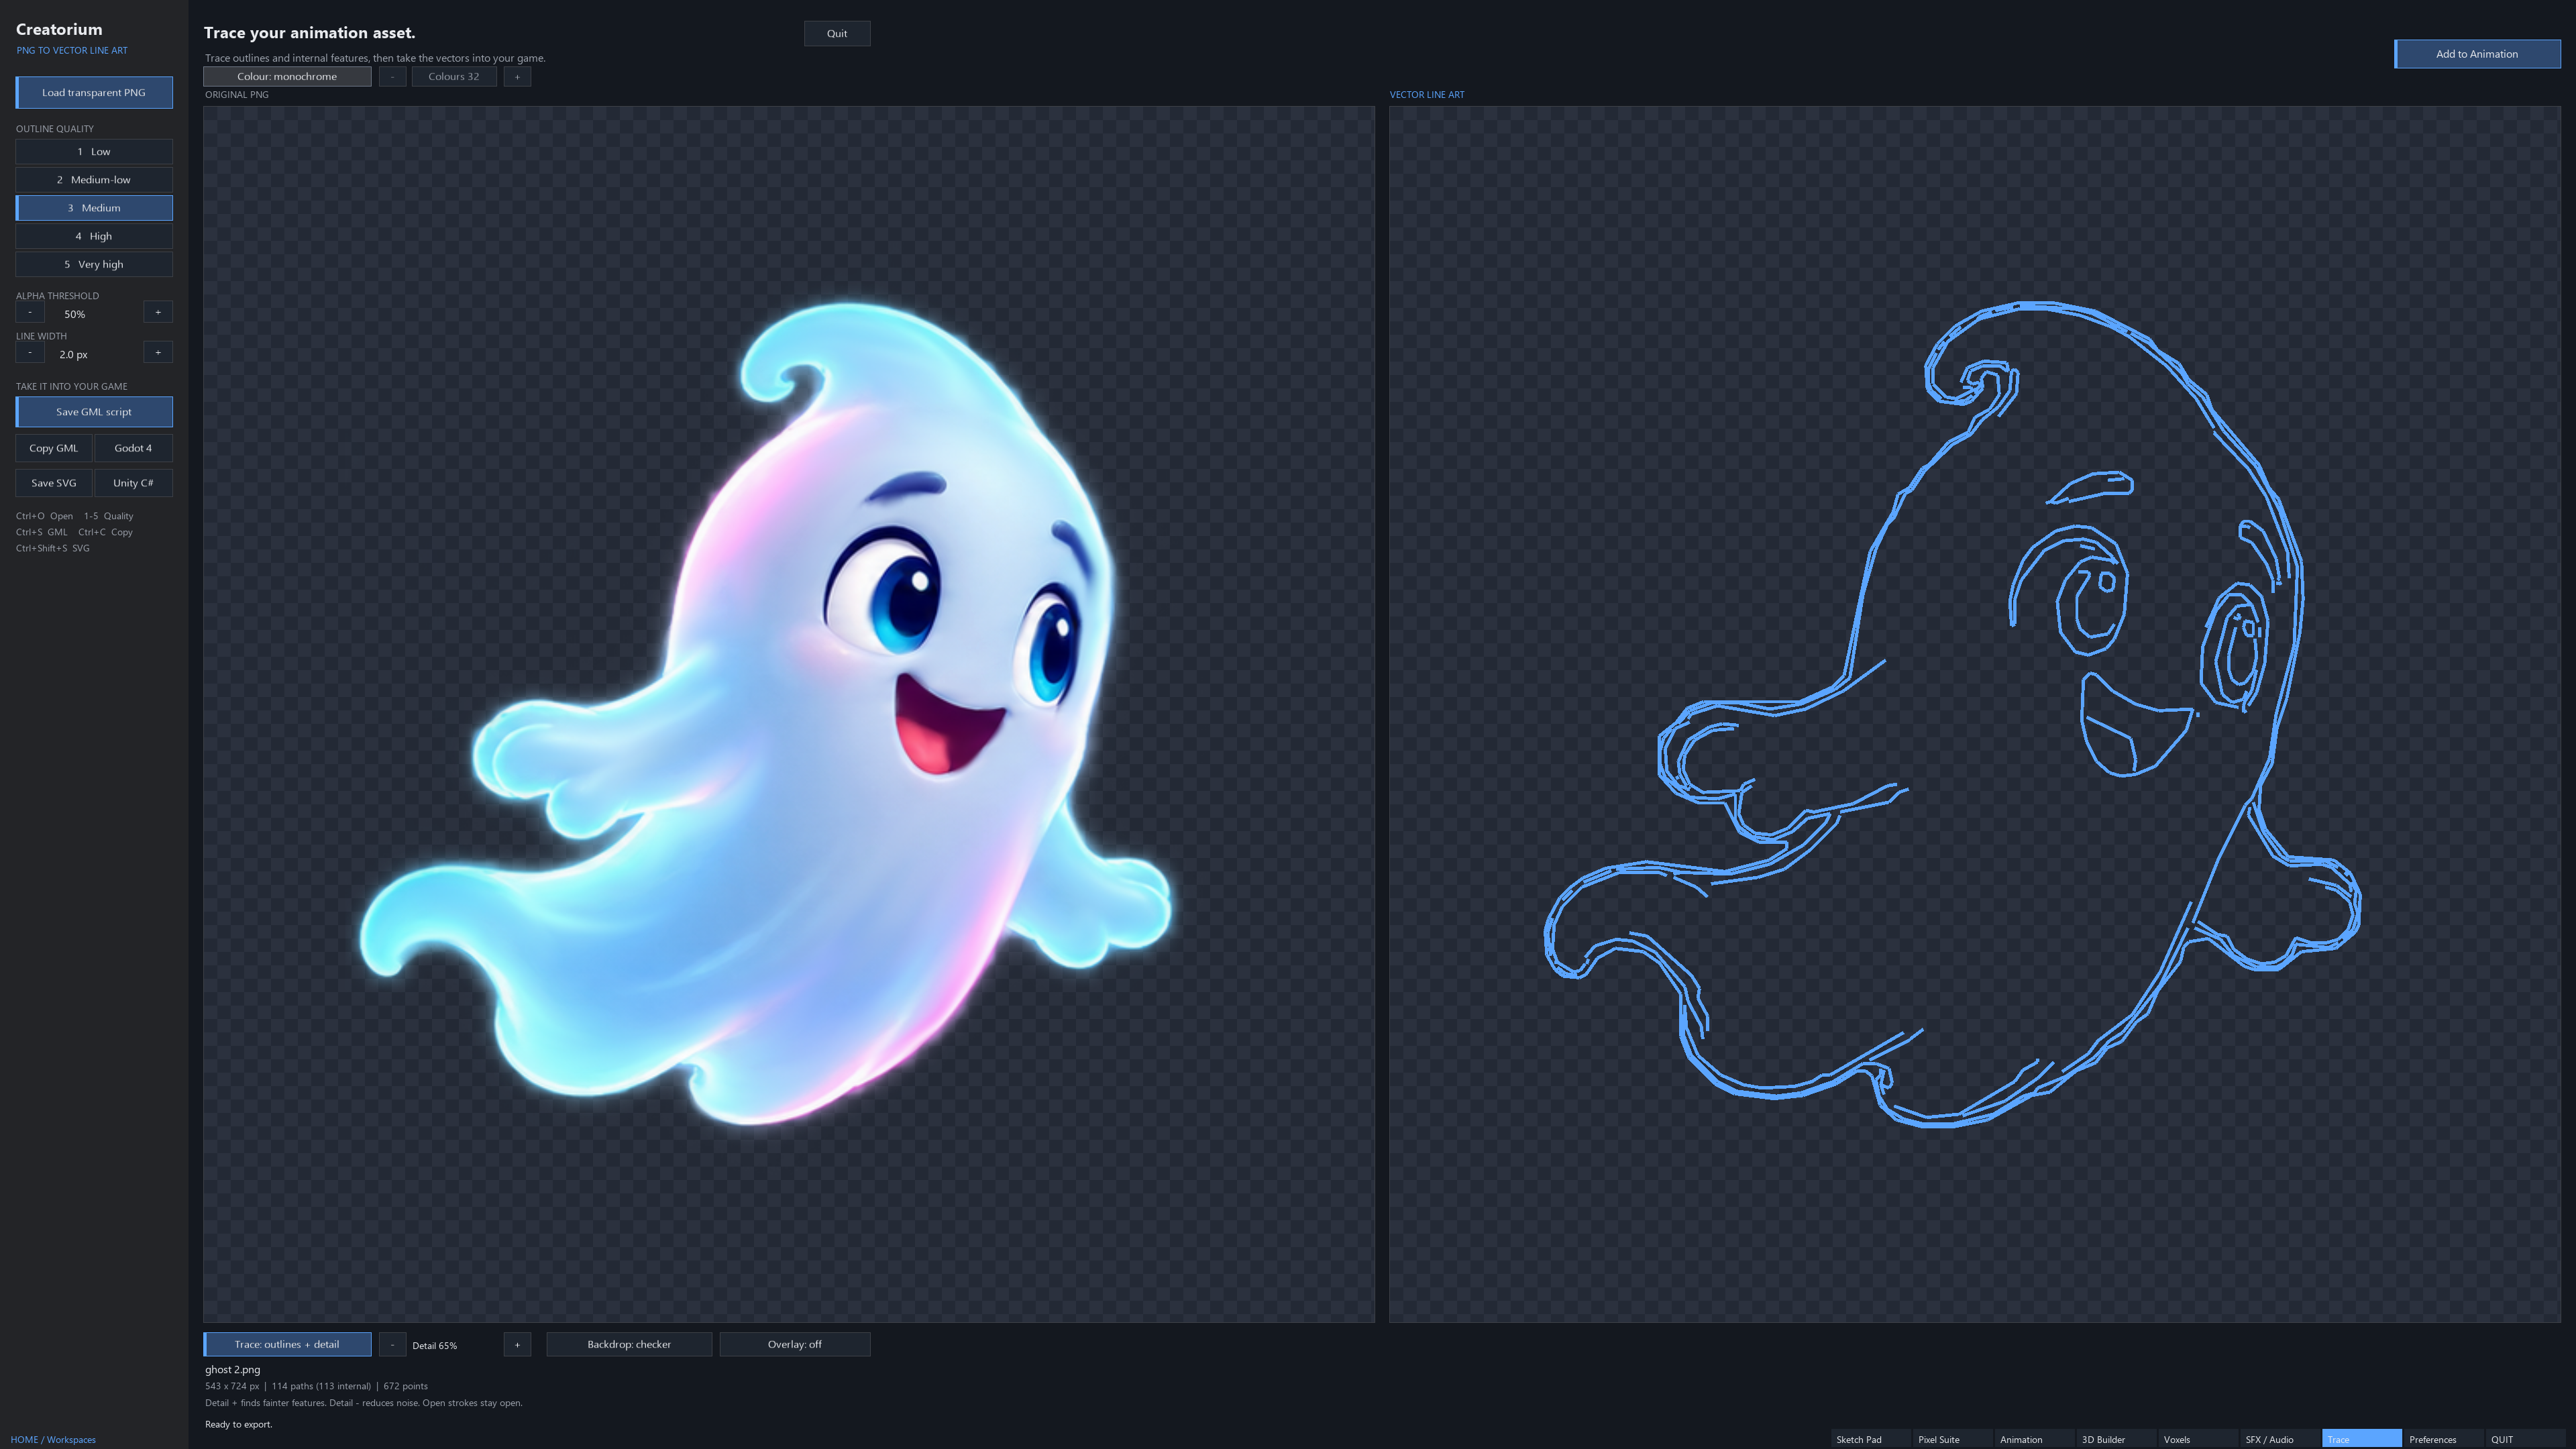Screen dimensions: 2576x1449
Task: Switch to SFX / Audio tab
Action: [x=2280, y=1439]
